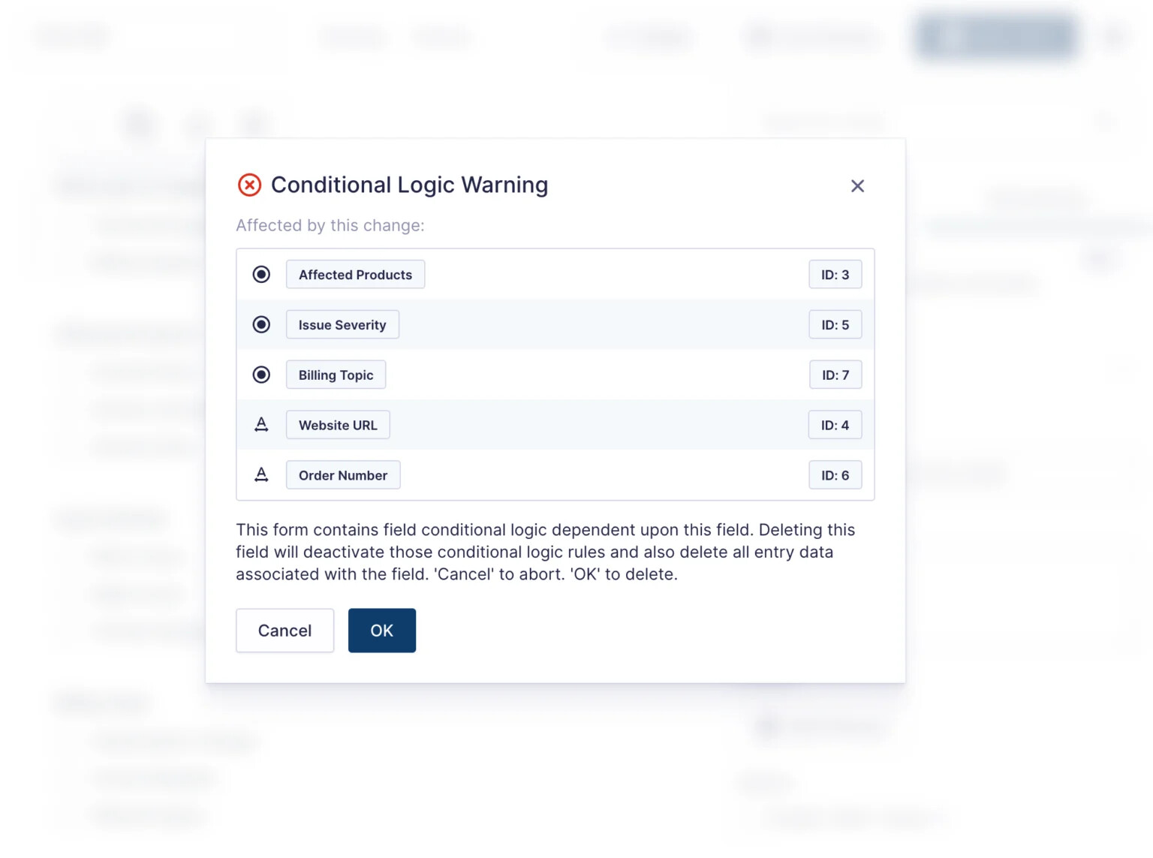The height and width of the screenshot is (858, 1153).
Task: Click the ID: 5 badge
Action: click(x=835, y=325)
